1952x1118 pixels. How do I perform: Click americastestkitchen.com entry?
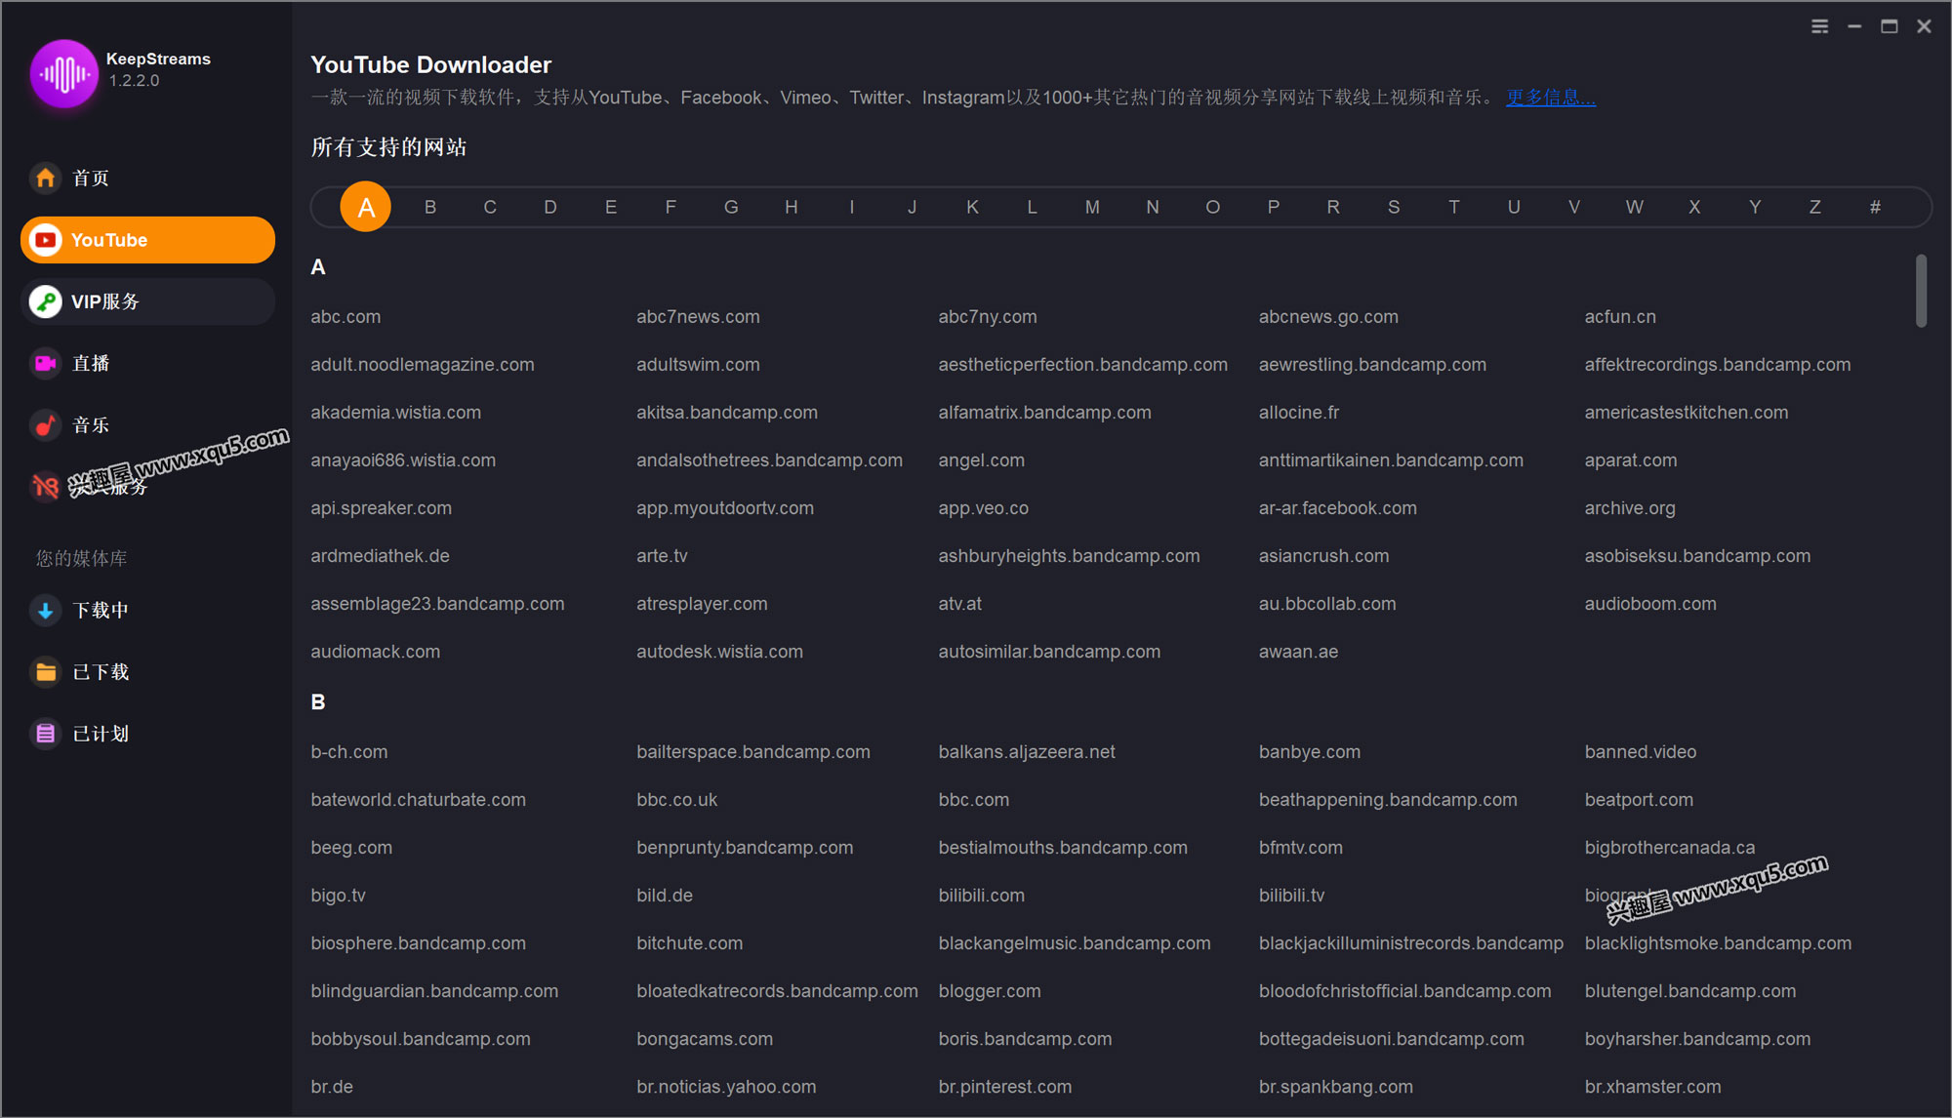click(1687, 413)
